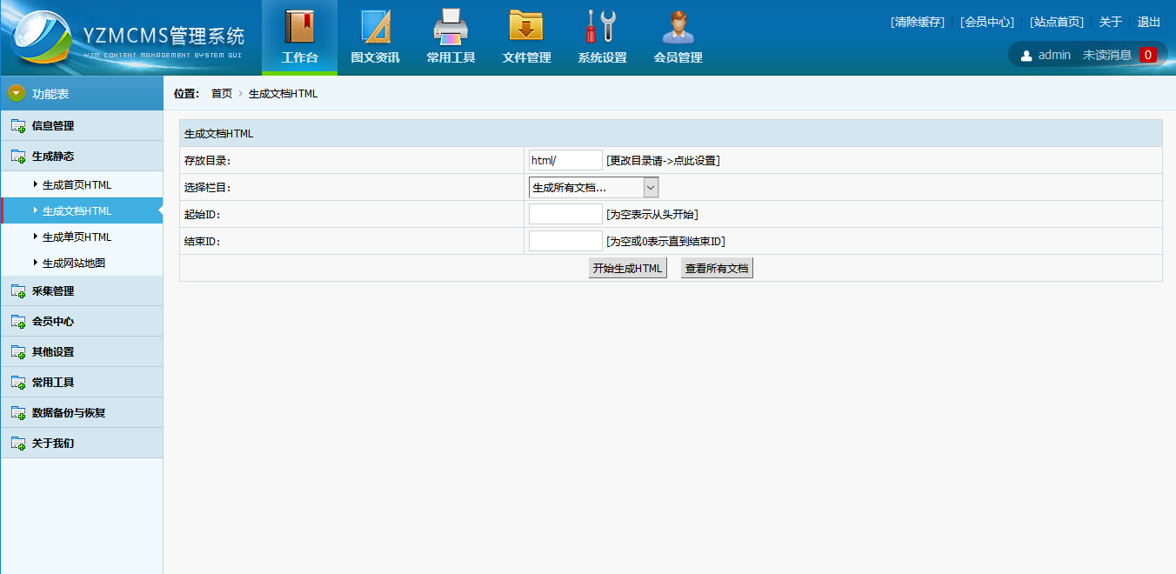Select the 文件管理 folder icon
Screen dimensions: 1176x574
pos(526,27)
